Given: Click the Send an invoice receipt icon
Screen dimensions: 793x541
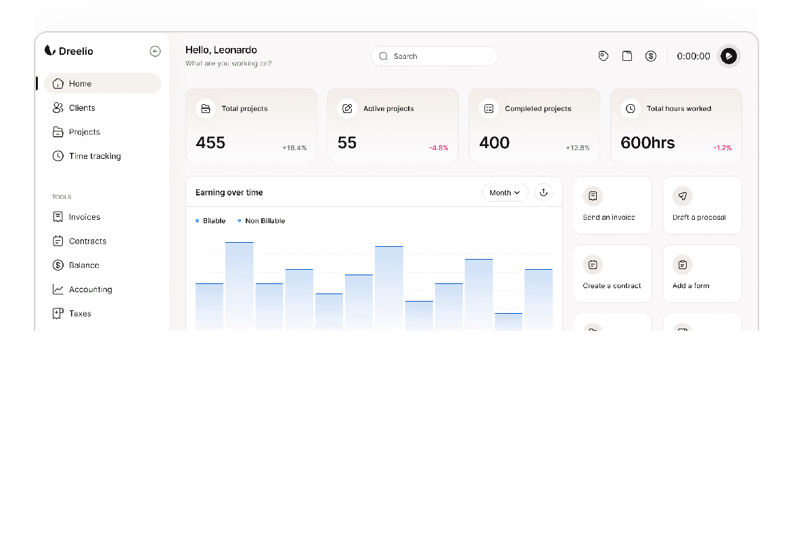Looking at the screenshot, I should (x=593, y=196).
